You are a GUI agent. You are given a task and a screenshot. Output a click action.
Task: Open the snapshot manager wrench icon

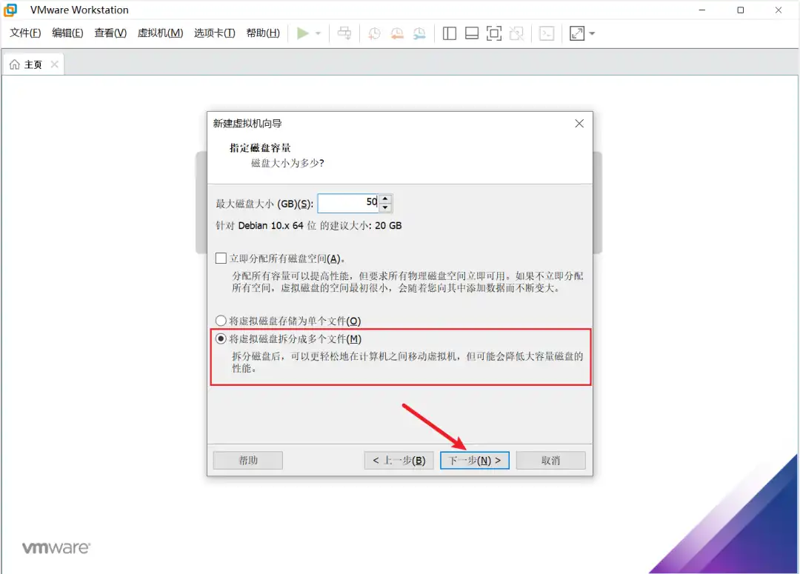click(x=419, y=33)
